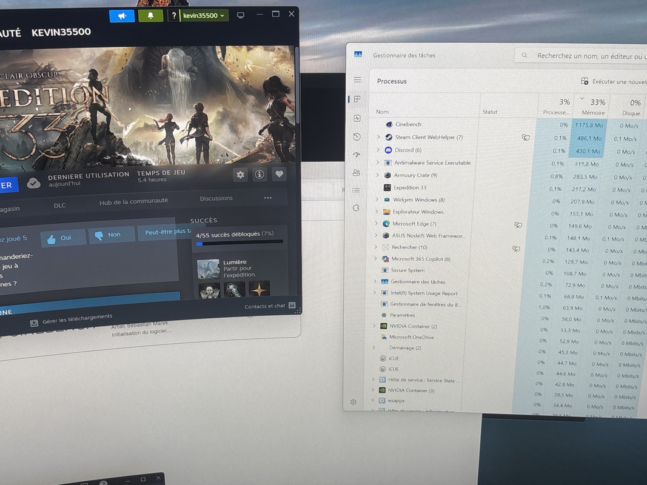Expand Widgets Windows (8) process group

[377, 199]
